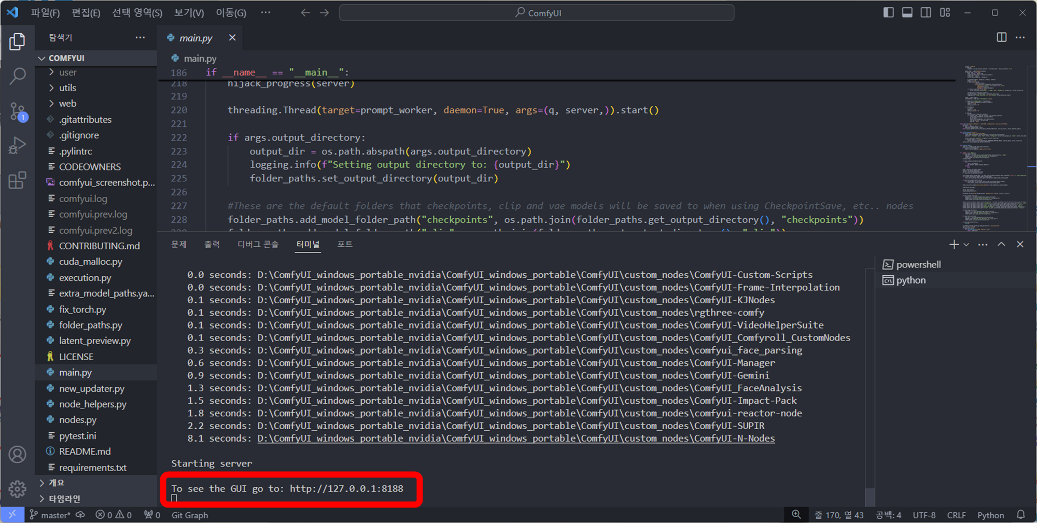1037x523 pixels.
Task: Maximize the terminal panel with up chevron
Action: coord(1001,244)
